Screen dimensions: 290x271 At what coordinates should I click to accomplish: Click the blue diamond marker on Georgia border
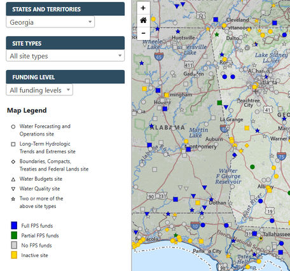tap(234, 155)
